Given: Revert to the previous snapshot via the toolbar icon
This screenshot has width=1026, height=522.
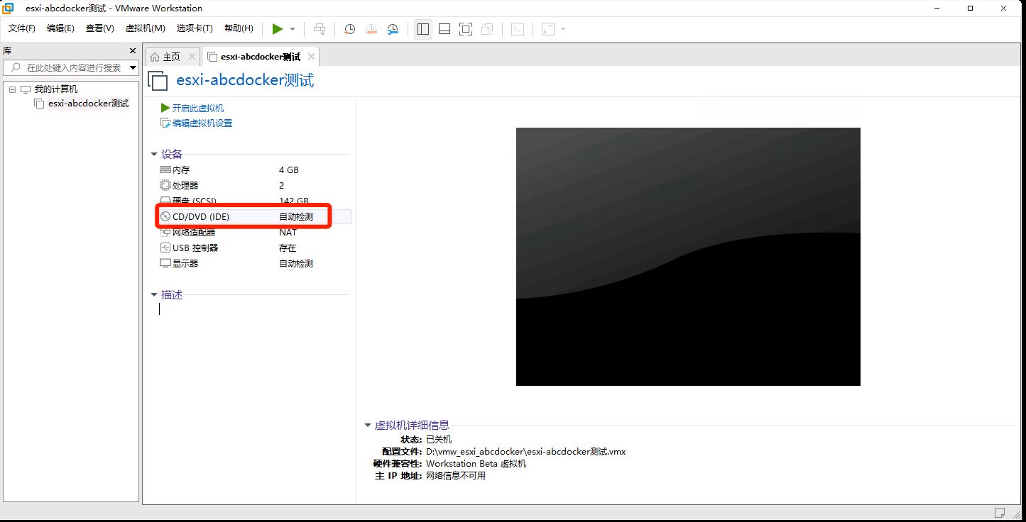Looking at the screenshot, I should (371, 29).
